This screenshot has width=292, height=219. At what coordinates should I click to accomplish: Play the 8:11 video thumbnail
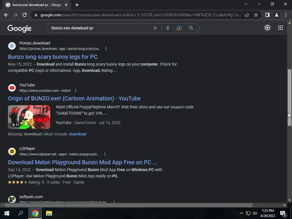click(x=29, y=117)
